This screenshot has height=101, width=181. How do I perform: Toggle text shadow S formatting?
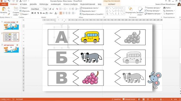click(x=41, y=13)
